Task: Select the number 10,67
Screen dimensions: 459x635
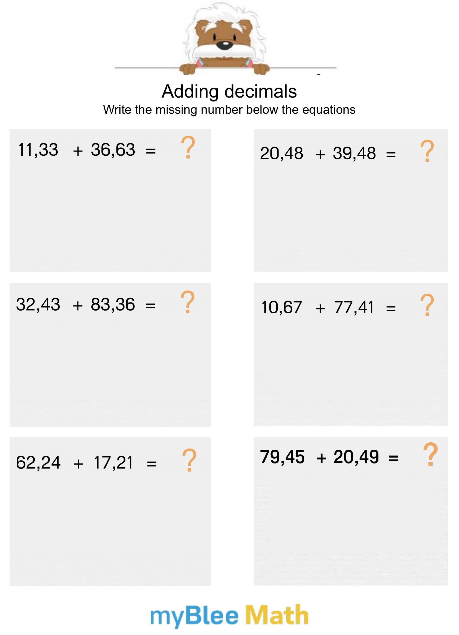Action: 281,307
